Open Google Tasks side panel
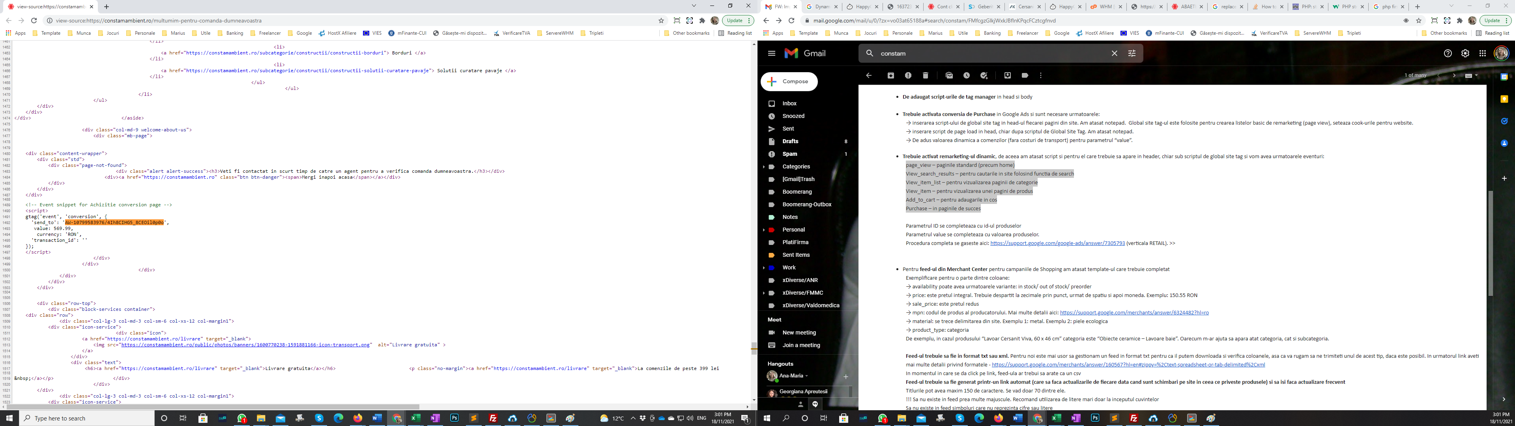Image resolution: width=1515 pixels, height=426 pixels. point(1504,121)
